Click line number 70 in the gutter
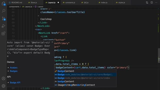This screenshot has height=90, width=160. (x=13, y=26)
